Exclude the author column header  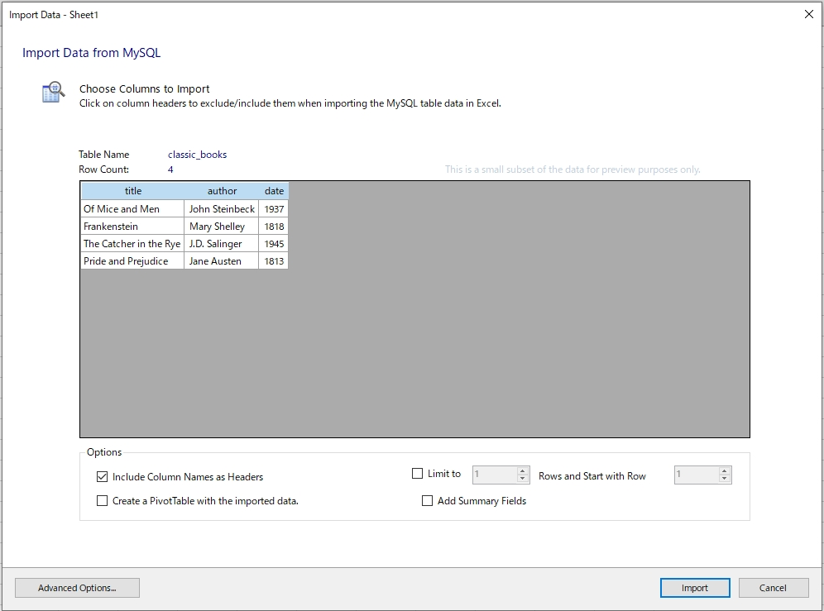(x=222, y=191)
